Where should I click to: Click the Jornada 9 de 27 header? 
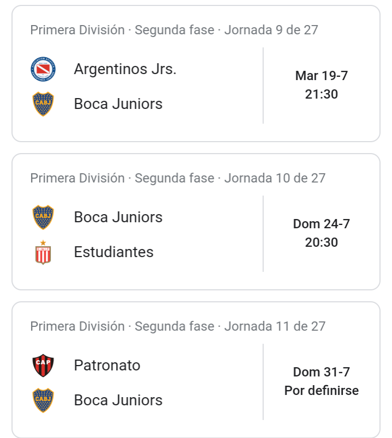point(174,30)
